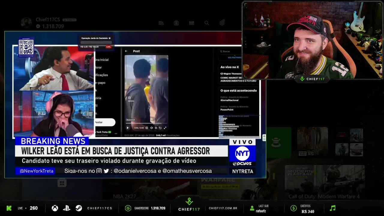Click the CHIEF117.COM.BR link text
This screenshot has width=384, height=216.
click(x=223, y=208)
